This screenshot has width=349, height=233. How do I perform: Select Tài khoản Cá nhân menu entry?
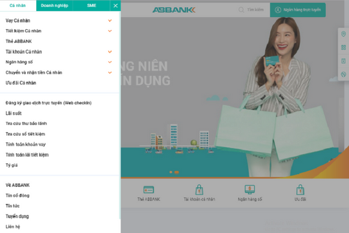[x=24, y=52]
